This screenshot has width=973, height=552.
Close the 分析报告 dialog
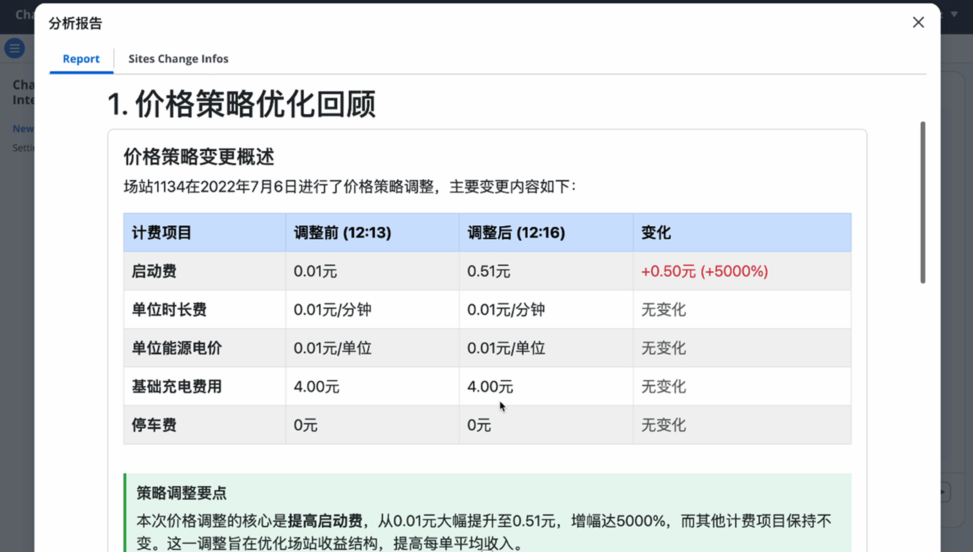coord(918,22)
